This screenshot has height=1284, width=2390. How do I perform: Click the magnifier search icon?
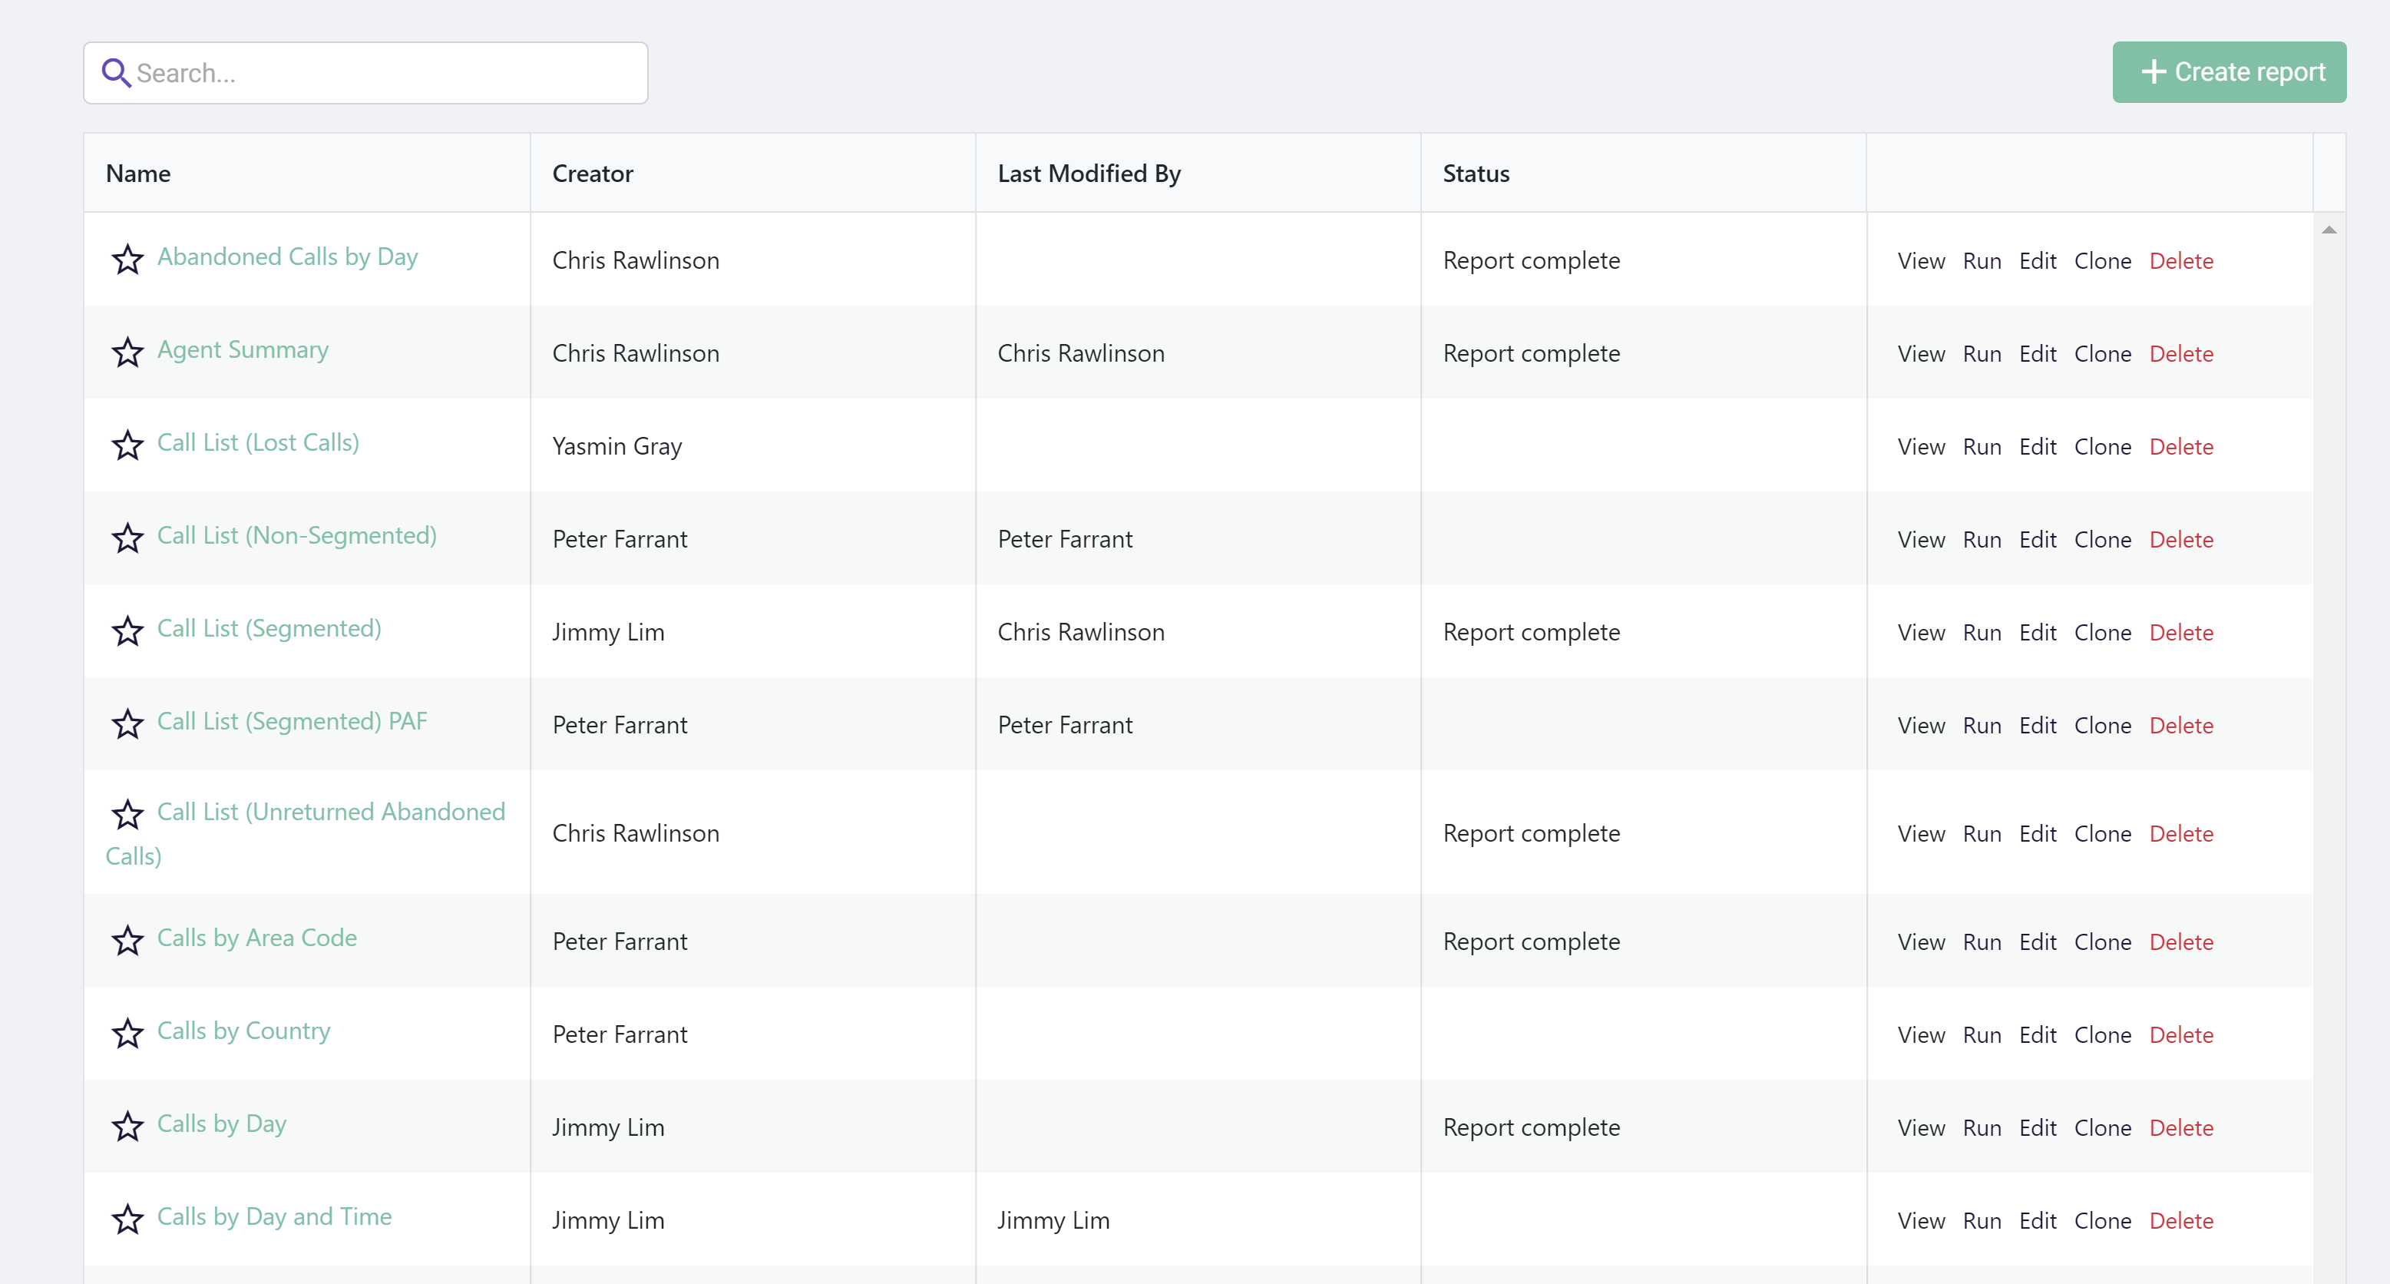click(115, 72)
